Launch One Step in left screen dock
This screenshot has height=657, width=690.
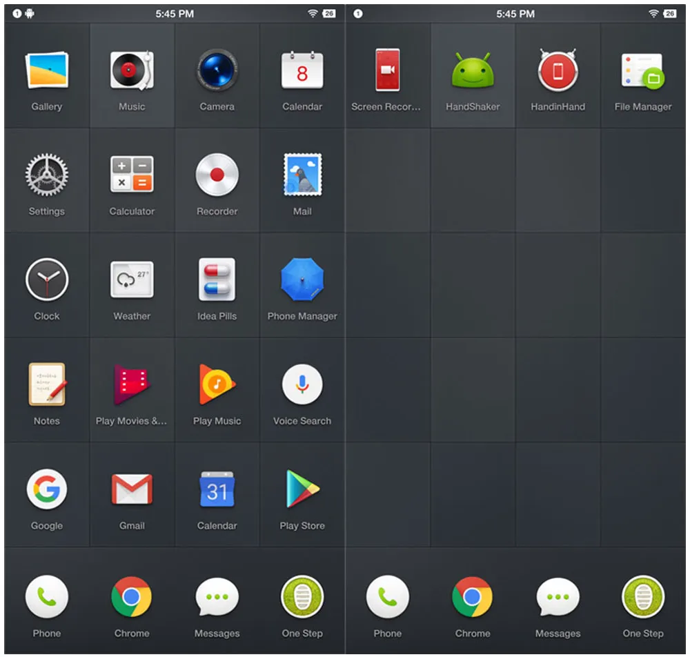point(302,597)
